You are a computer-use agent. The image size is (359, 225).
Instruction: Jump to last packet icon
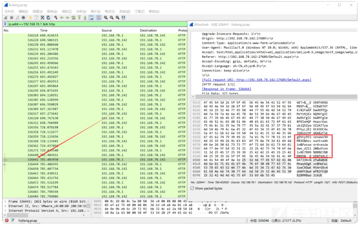[x=85, y=18]
